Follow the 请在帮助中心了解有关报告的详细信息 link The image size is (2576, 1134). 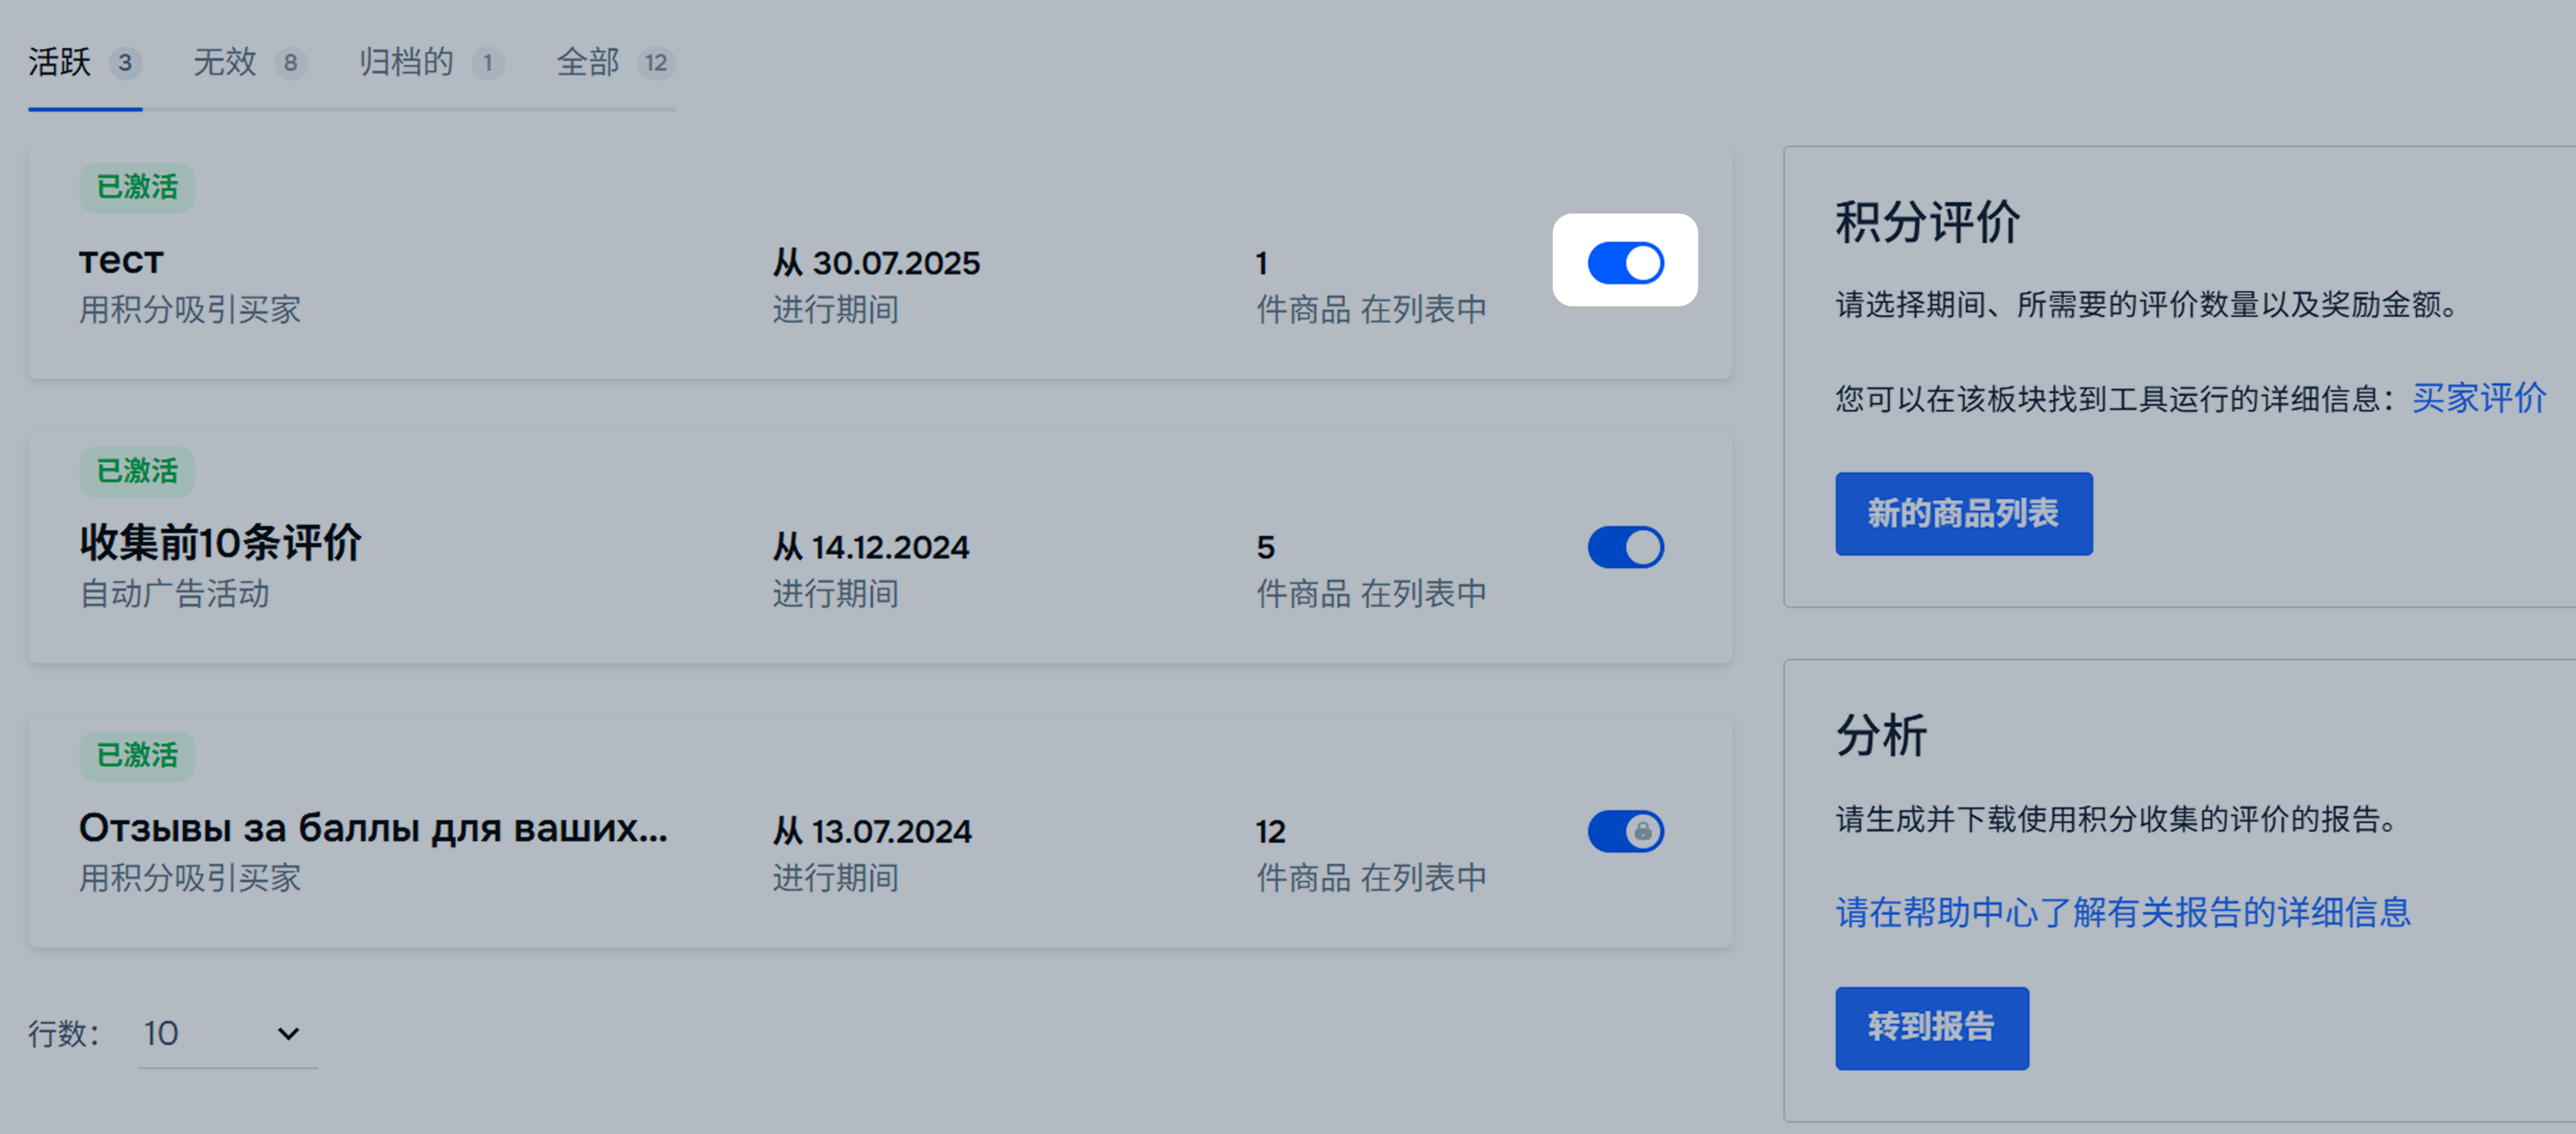click(2122, 912)
